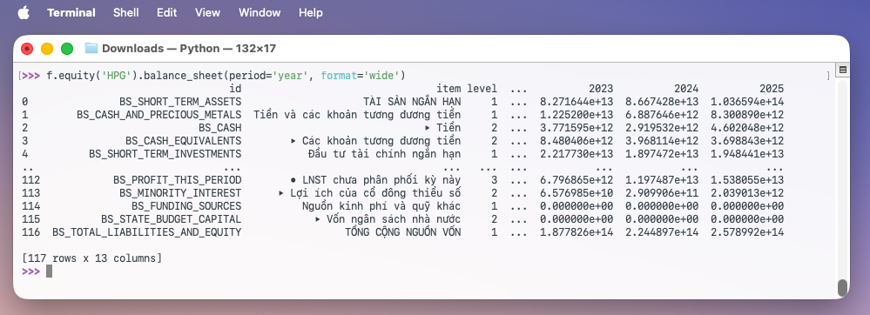
Task: Open the Window menu
Action: click(x=260, y=12)
